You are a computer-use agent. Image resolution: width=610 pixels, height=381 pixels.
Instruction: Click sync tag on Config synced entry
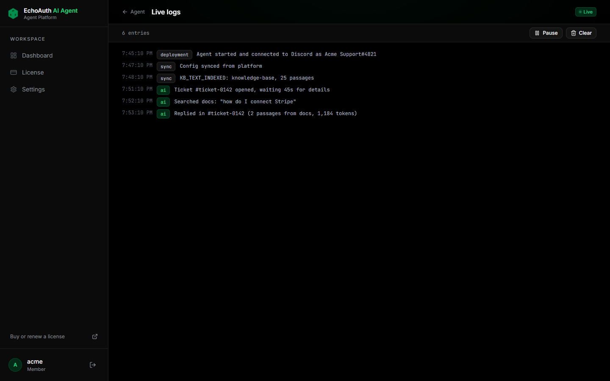166,66
